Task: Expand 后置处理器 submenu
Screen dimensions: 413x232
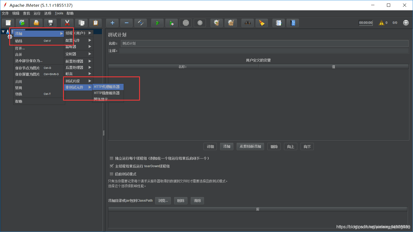Action: (x=79, y=67)
